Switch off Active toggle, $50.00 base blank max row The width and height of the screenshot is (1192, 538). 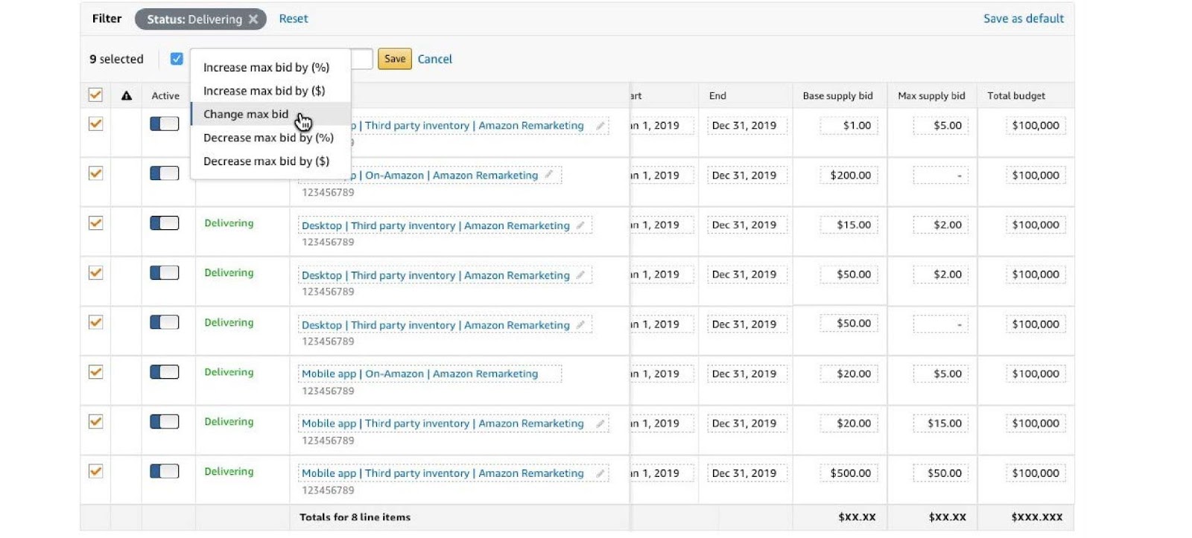pyautogui.click(x=165, y=322)
